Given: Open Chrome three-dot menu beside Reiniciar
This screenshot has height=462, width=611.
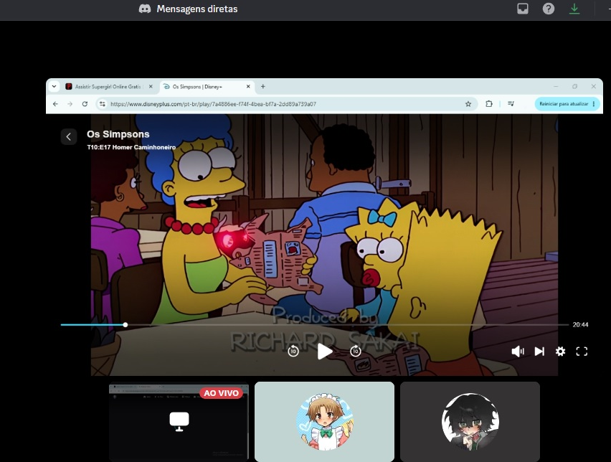Looking at the screenshot, I should pyautogui.click(x=594, y=104).
